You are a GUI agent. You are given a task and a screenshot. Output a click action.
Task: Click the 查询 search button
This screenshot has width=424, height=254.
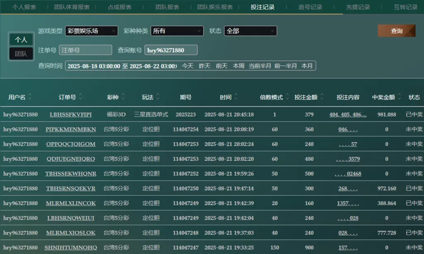pos(397,31)
